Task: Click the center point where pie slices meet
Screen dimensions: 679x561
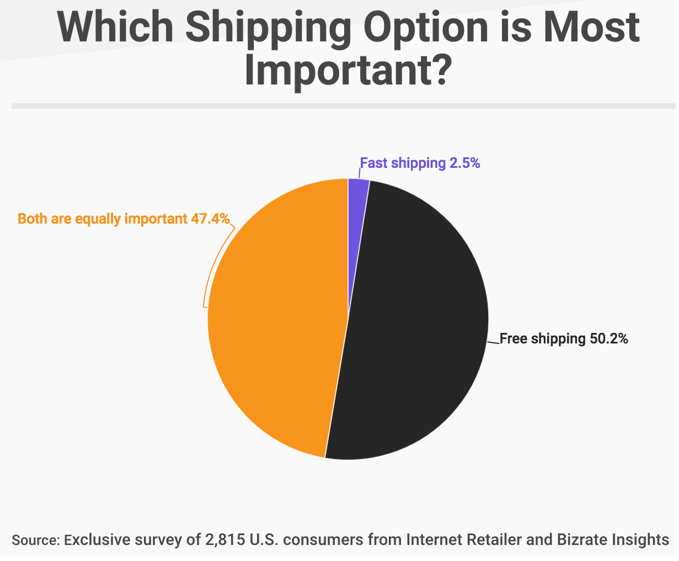Action: [348, 319]
